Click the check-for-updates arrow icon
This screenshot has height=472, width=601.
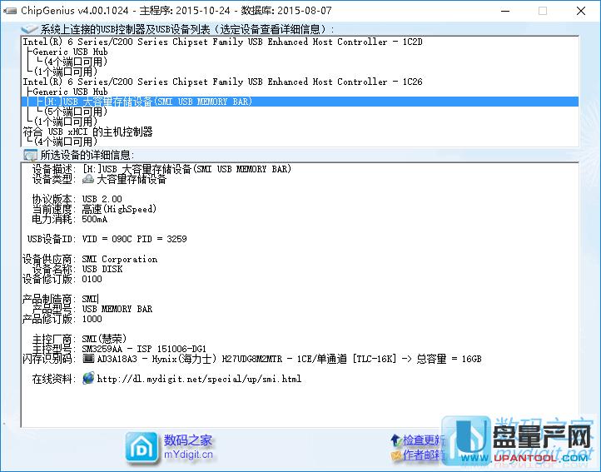395,440
